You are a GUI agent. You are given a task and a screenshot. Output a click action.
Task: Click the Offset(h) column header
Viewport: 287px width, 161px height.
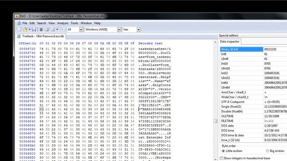[27, 43]
